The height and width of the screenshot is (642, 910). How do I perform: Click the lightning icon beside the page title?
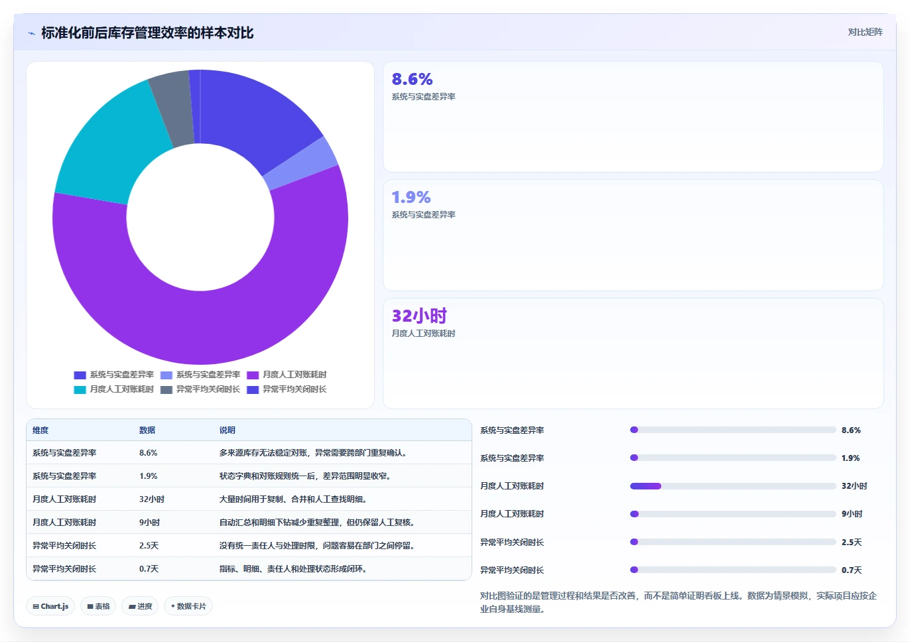31,33
